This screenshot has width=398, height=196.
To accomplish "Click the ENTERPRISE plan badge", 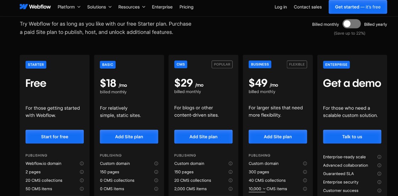I will [336, 65].
